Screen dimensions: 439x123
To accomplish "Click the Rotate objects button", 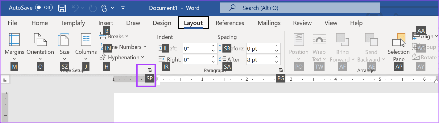I will click(425, 57).
